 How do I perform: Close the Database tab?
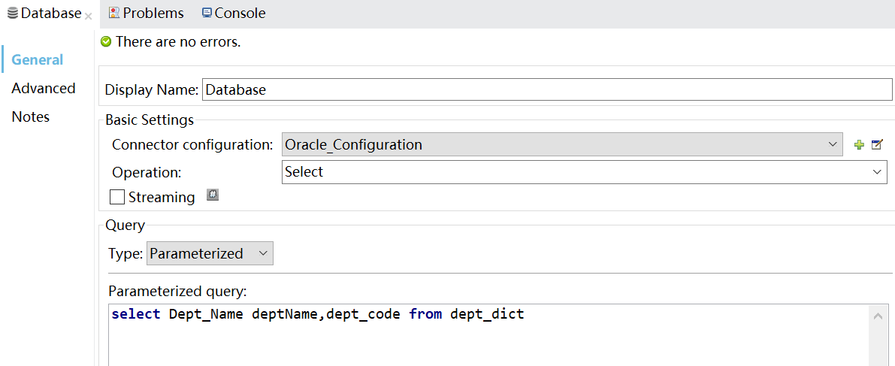tap(88, 16)
